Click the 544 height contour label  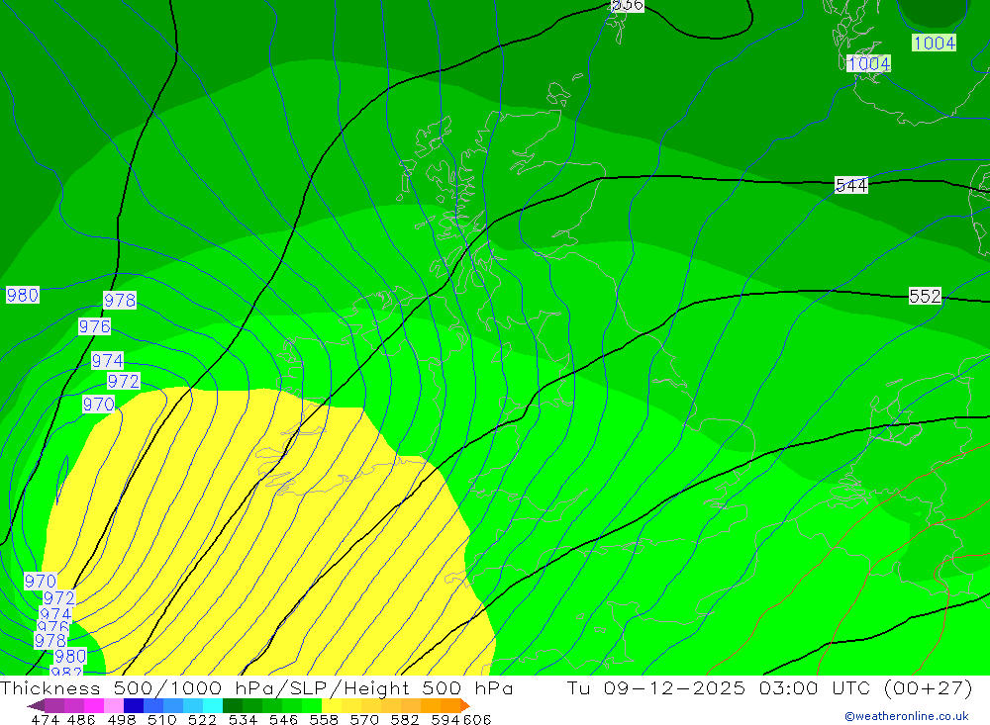[851, 186]
